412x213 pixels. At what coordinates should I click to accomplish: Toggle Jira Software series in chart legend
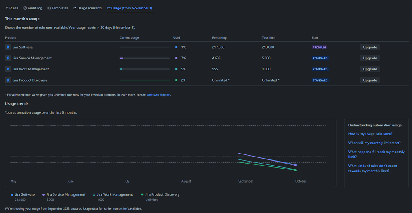click(x=23, y=197)
